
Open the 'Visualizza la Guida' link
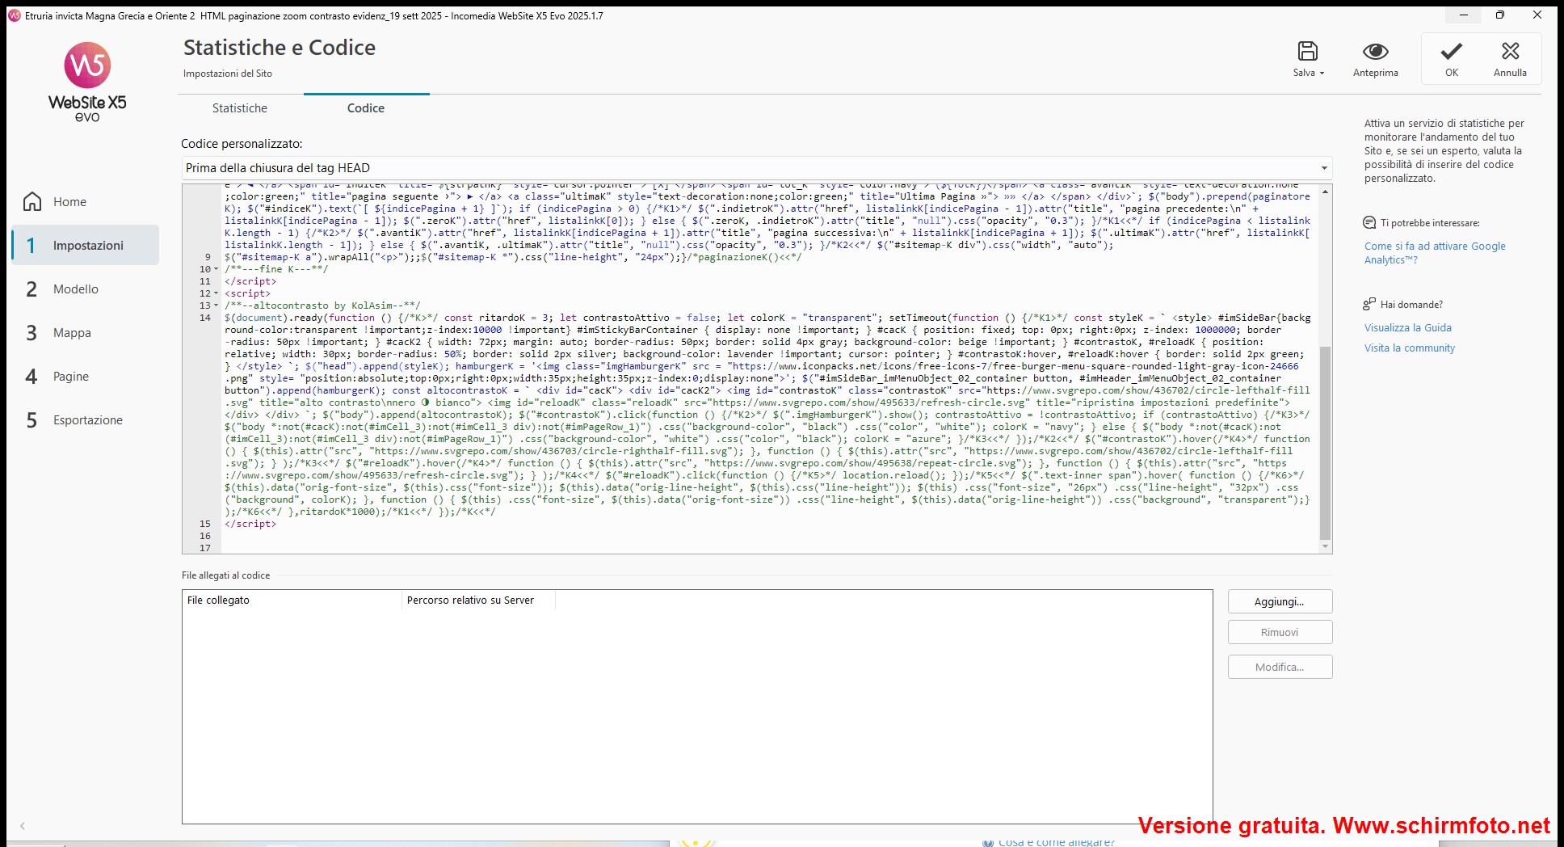coord(1407,328)
